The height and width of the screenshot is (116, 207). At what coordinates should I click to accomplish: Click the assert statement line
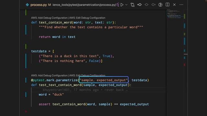[x=94, y=104]
